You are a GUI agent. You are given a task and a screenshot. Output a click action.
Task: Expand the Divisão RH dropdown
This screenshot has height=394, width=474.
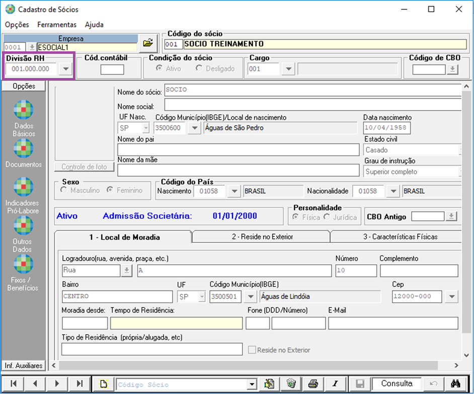pyautogui.click(x=65, y=69)
